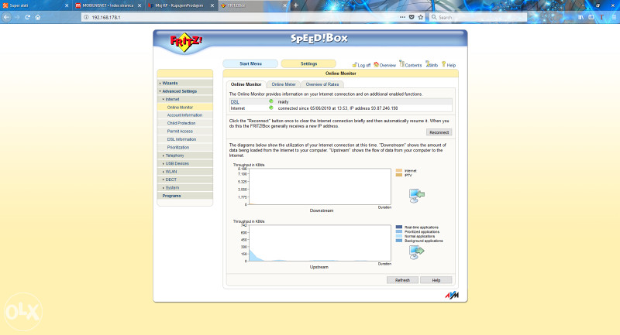Screen dimensions: 620x335
Task: Expand the DECT submenu
Action: (x=185, y=179)
